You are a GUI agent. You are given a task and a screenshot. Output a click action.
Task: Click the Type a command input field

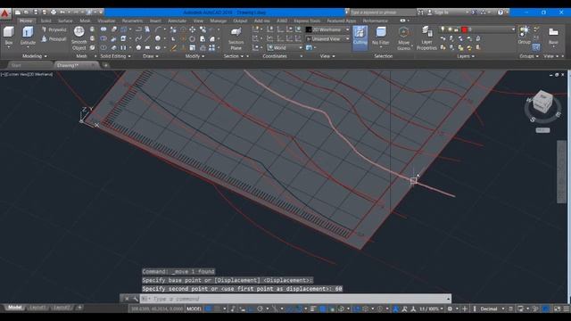point(295,299)
